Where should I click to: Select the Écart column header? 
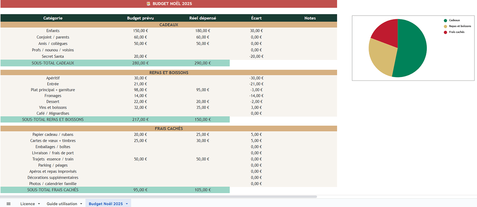click(x=256, y=18)
